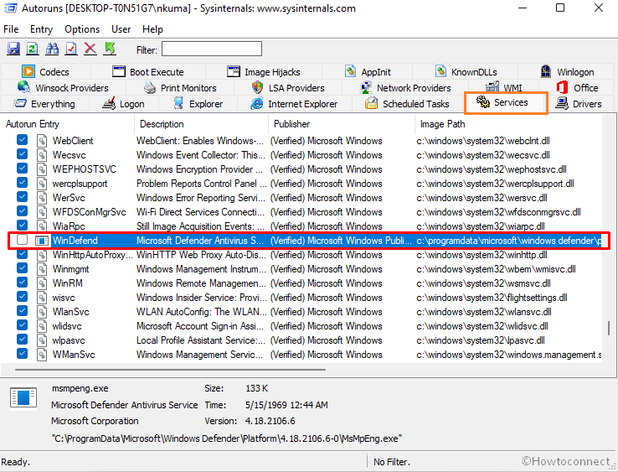Open the Winsock Providers tab
Viewport: 618px width, 472px height.
pyautogui.click(x=63, y=88)
